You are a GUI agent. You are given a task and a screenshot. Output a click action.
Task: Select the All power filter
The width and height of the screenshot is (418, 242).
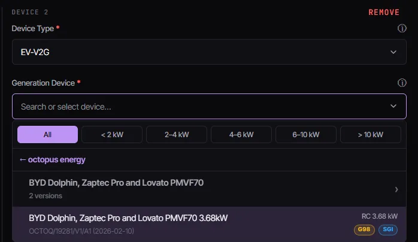47,135
